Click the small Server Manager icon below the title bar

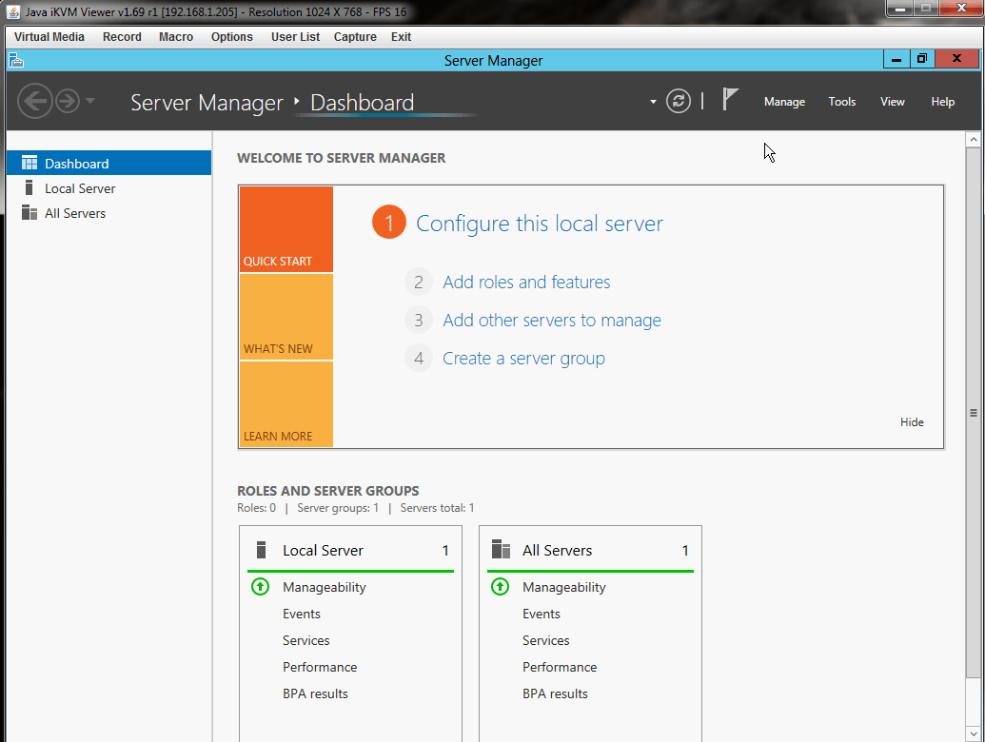point(15,59)
